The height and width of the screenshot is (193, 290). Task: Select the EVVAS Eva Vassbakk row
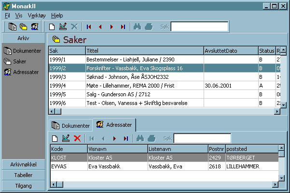click(165, 166)
